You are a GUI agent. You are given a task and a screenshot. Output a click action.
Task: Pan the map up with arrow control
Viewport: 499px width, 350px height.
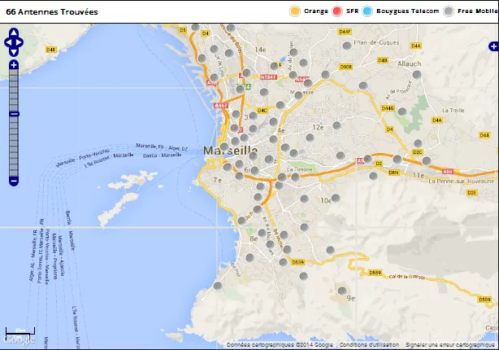pos(13,33)
